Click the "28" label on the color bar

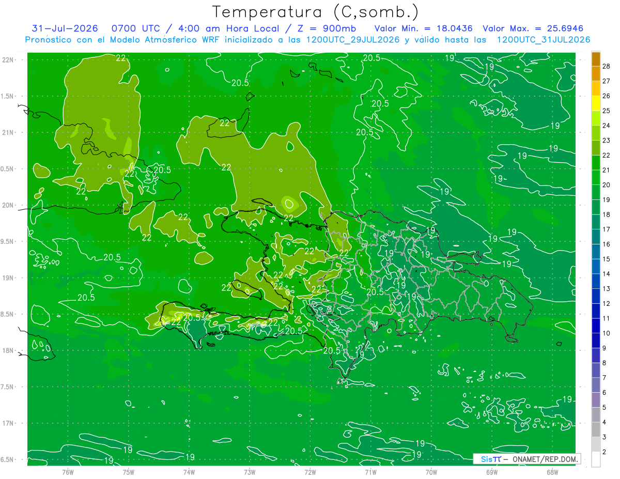(x=607, y=66)
